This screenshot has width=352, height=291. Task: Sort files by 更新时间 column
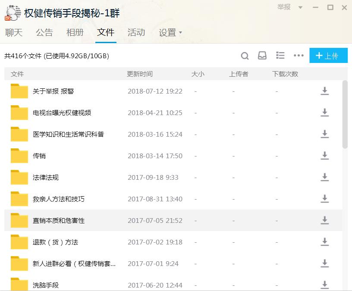(x=139, y=74)
